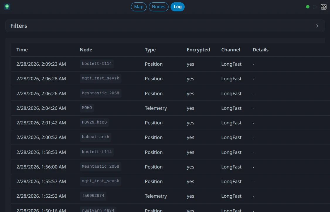Open node Meshtastic 2058 in the 2:06:26 AM row
The image size is (330, 212).
101,93
